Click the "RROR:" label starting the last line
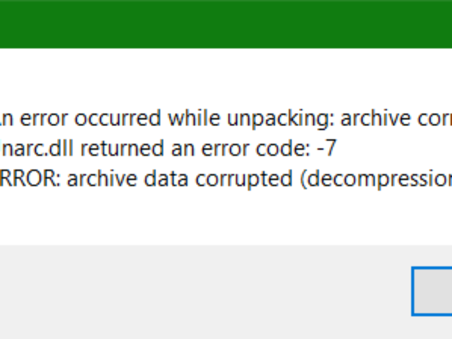Image resolution: width=452 pixels, height=339 pixels. (x=29, y=179)
